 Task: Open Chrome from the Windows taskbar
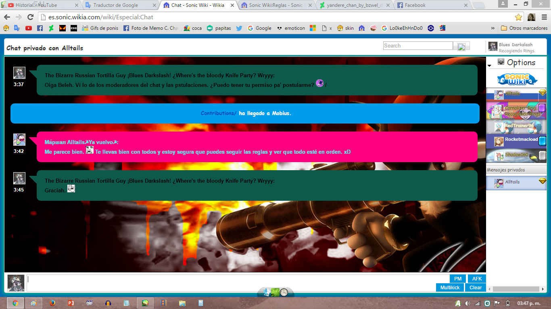[x=15, y=303]
